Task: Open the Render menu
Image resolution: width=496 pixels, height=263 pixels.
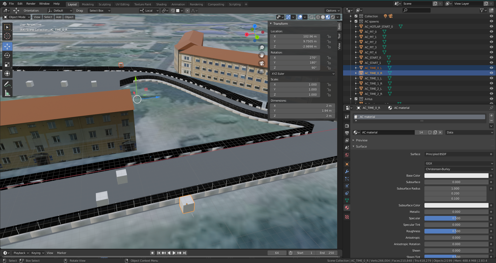Action: [31, 4]
